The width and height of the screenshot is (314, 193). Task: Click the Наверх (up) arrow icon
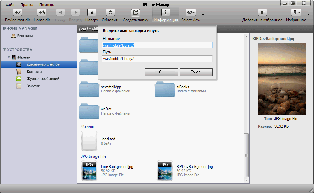click(92, 13)
